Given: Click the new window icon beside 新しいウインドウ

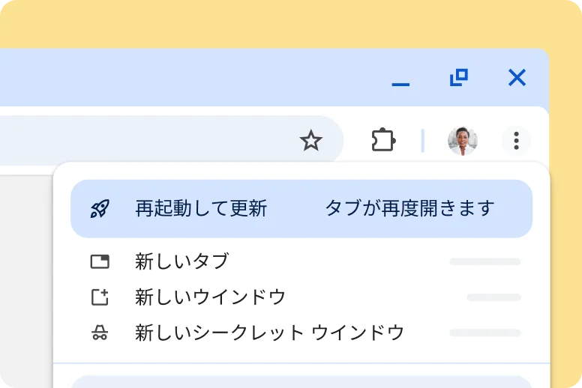Looking at the screenshot, I should (x=99, y=297).
